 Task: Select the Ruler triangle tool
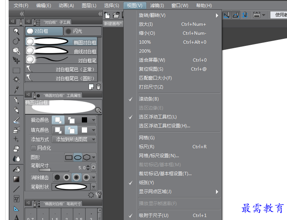16,209
